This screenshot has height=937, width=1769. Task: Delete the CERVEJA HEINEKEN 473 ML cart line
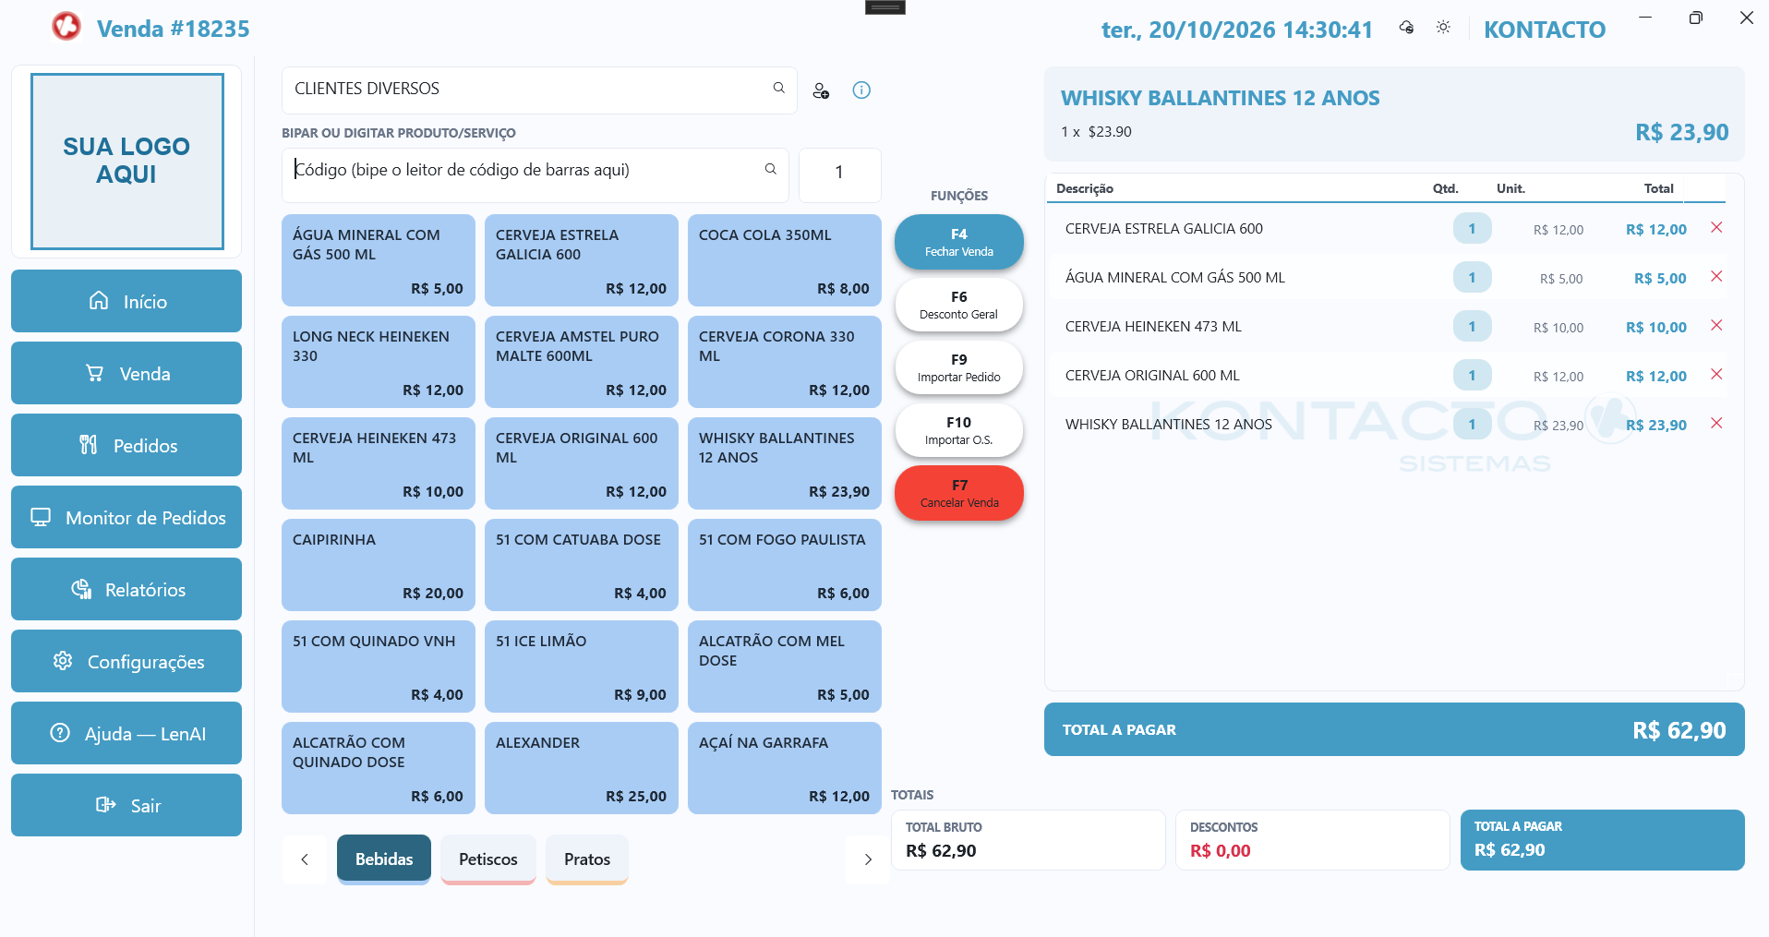coord(1716,325)
